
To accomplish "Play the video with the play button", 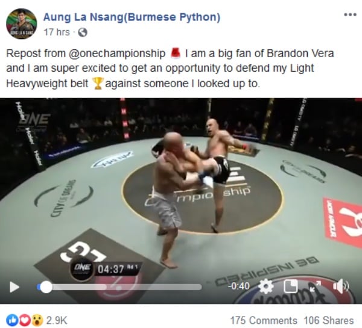I will coord(14,287).
